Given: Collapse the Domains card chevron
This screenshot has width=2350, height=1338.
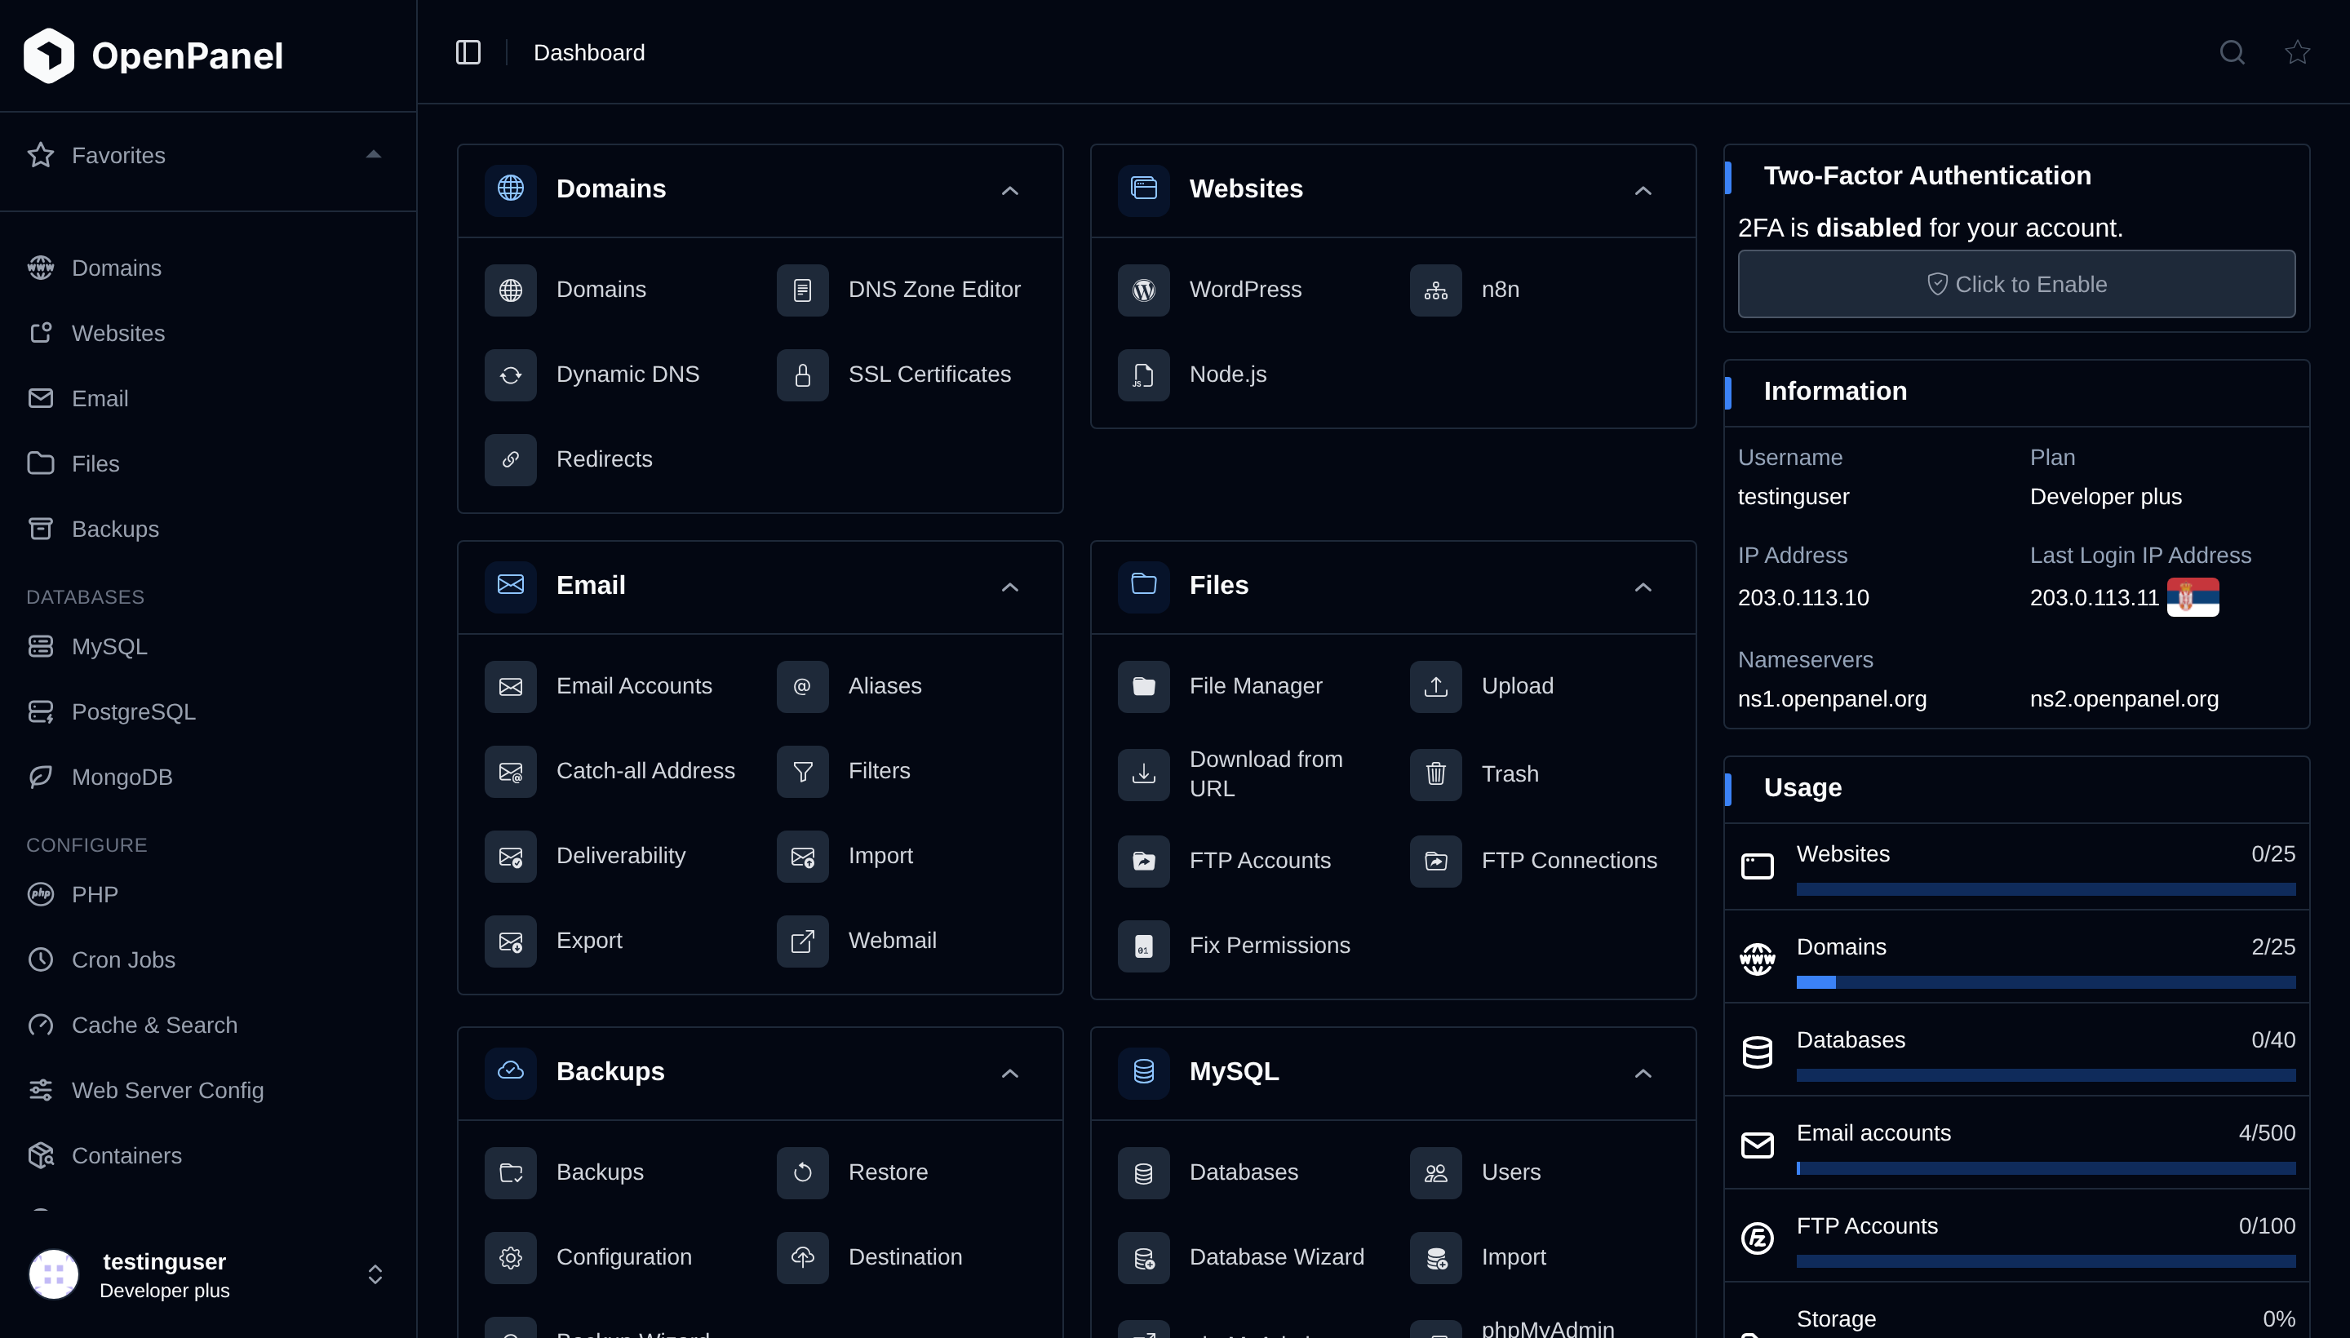Looking at the screenshot, I should pos(1009,190).
